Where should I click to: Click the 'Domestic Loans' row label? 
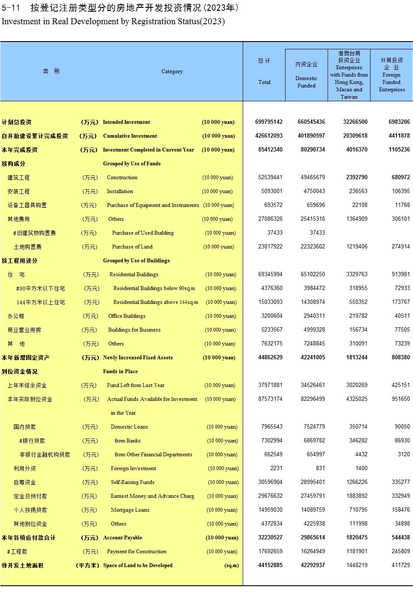click(x=129, y=427)
